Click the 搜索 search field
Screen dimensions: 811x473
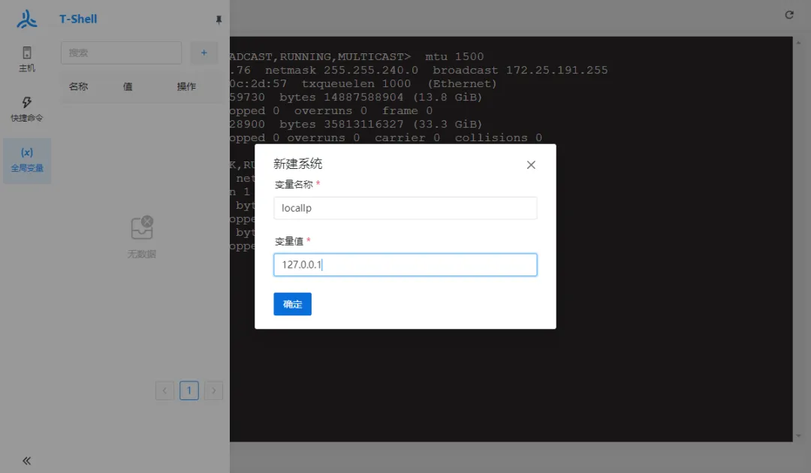click(x=120, y=53)
